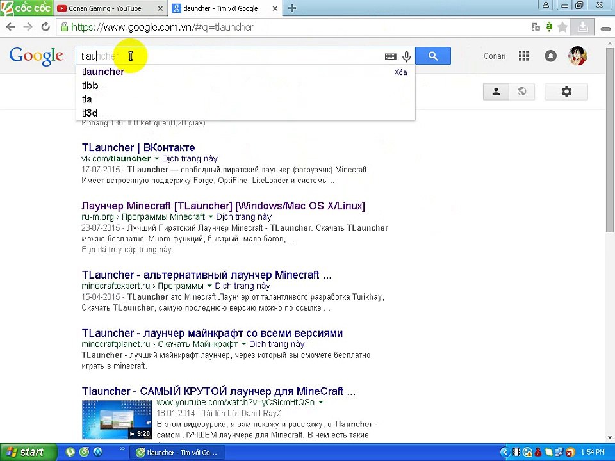Expand the minecraftplanet.ru result arrow
Image resolution: width=615 pixels, height=461 pixels.
click(243, 344)
